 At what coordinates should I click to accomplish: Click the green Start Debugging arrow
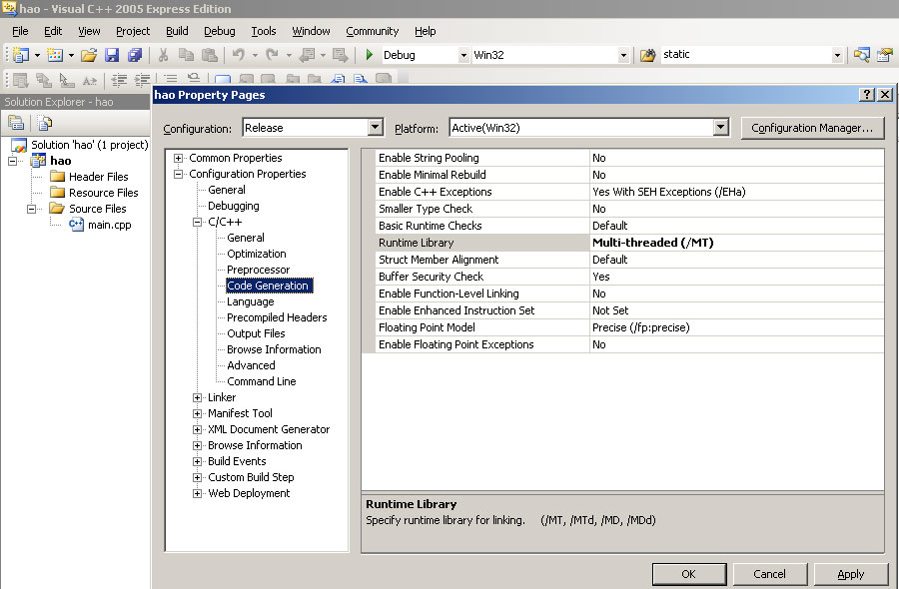370,55
